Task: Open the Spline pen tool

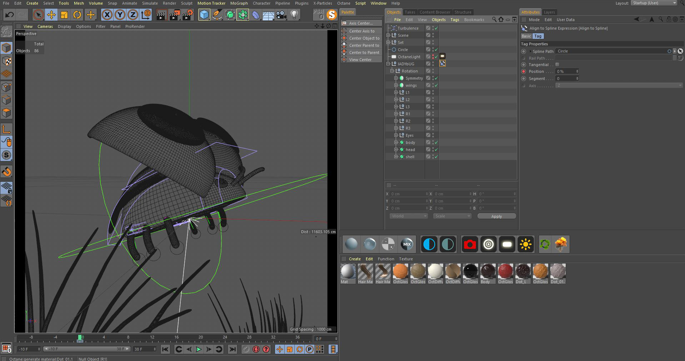Action: click(x=217, y=15)
